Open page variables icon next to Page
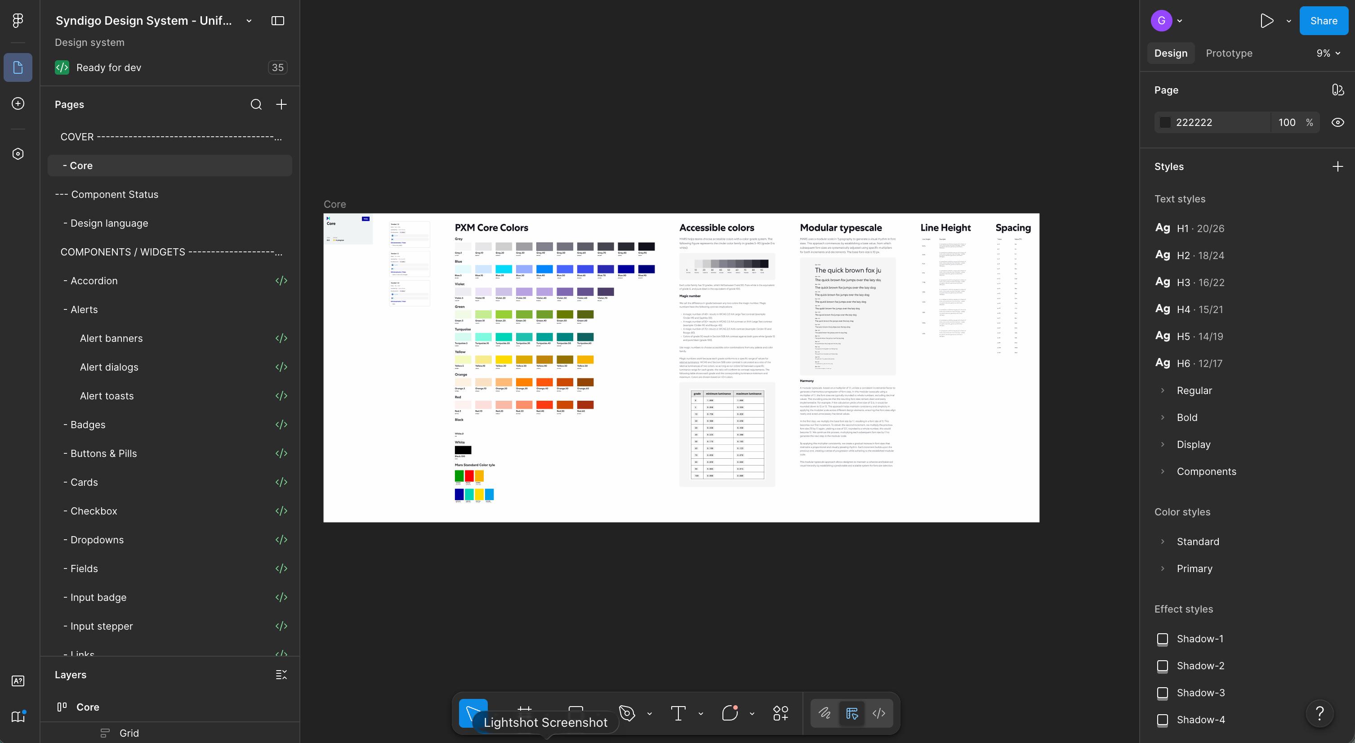Viewport: 1355px width, 743px height. [1337, 90]
